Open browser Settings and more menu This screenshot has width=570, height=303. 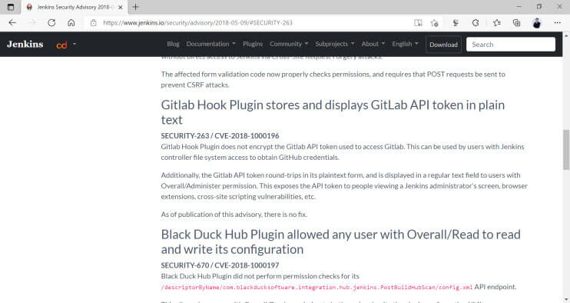click(557, 22)
